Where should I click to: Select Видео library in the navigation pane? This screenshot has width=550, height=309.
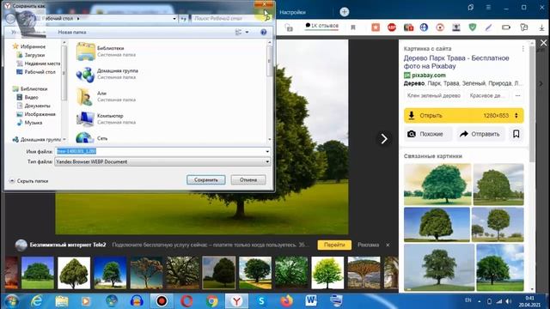27,97
